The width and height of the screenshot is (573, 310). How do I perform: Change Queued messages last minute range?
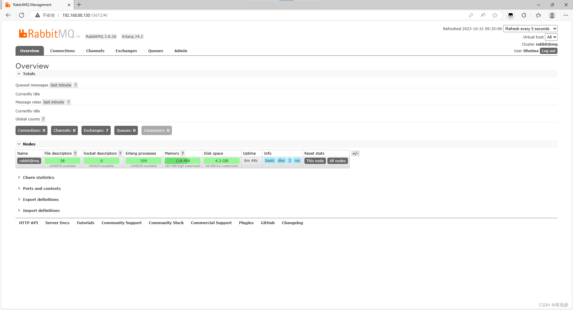[61, 85]
